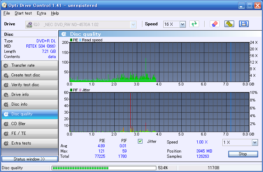Screen dimensions: 263x172
Task: Open the Start test menu
Action: (23, 13)
